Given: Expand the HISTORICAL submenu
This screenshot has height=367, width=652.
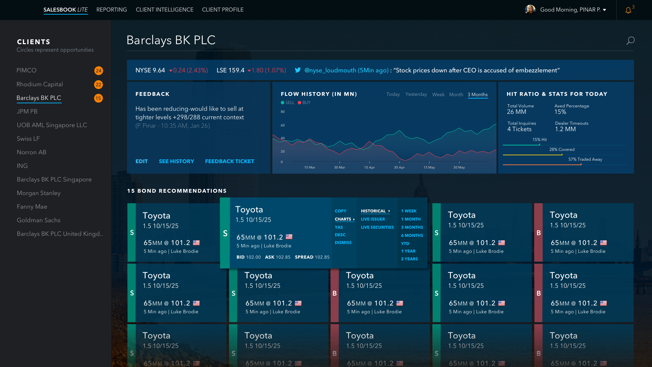Looking at the screenshot, I should coord(375,211).
